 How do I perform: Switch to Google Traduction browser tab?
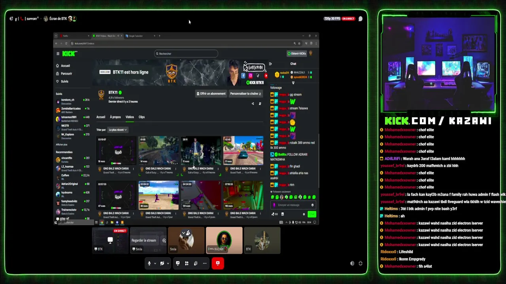pos(140,36)
